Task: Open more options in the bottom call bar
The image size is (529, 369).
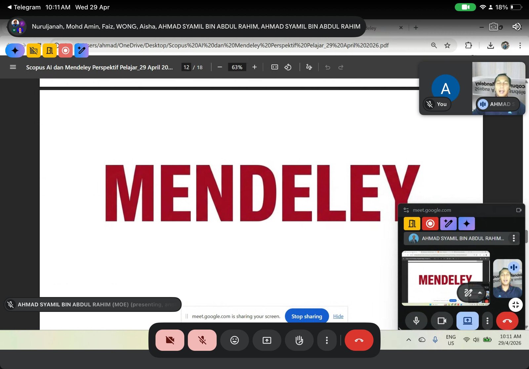Action: pos(327,340)
